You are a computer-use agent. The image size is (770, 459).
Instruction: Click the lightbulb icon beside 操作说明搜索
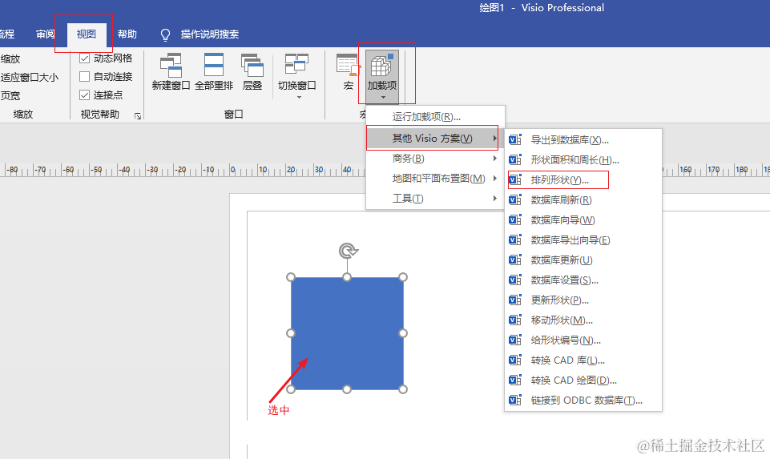(x=166, y=34)
